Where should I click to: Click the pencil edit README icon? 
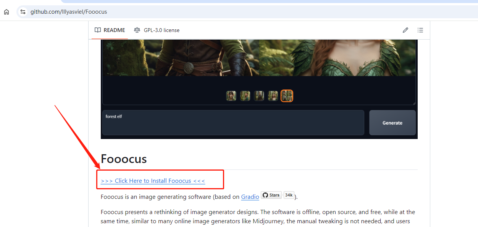[405, 30]
